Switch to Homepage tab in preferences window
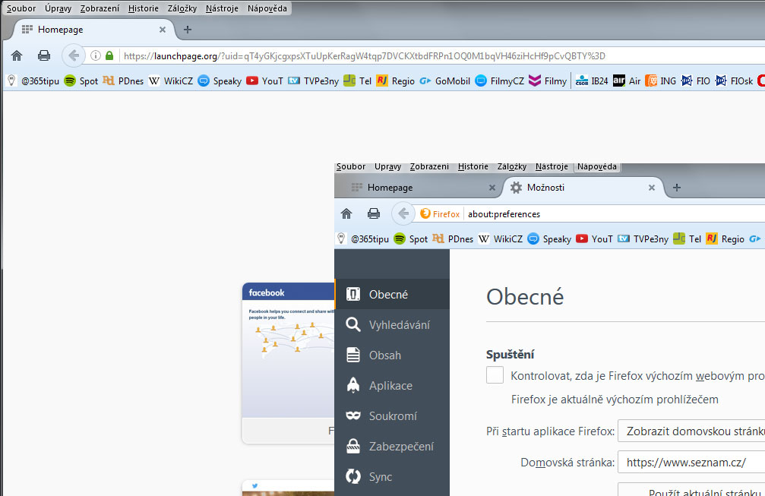The image size is (765, 496). (x=419, y=188)
